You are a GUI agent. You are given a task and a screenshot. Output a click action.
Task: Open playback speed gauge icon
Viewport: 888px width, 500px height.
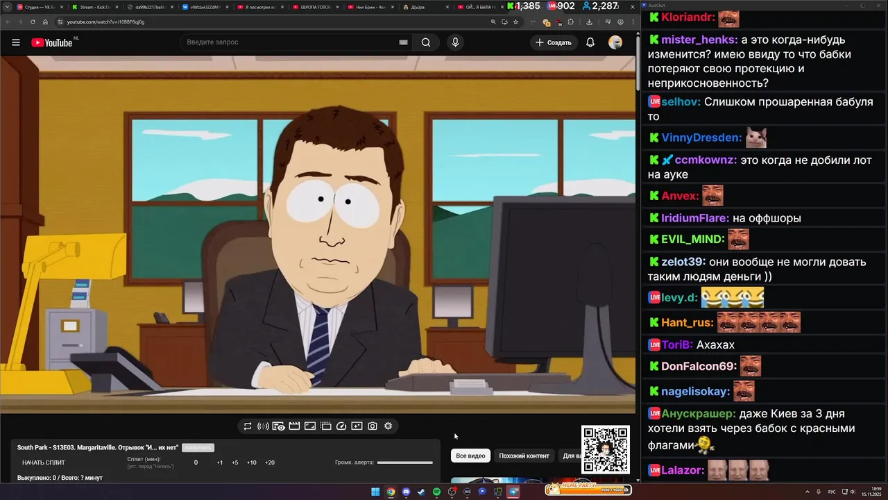click(x=341, y=426)
